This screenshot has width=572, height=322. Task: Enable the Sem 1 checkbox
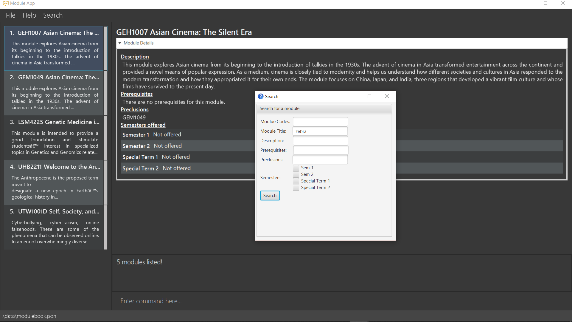click(296, 168)
